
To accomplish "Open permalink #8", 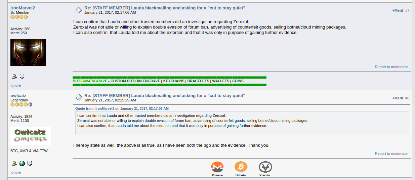I will tap(407, 98).
